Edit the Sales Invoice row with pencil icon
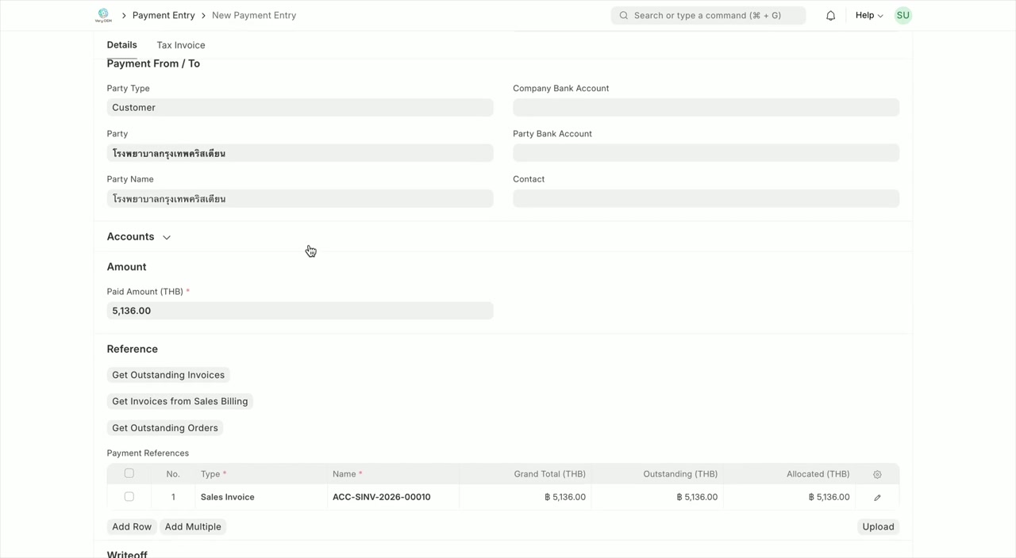The image size is (1016, 558). [x=876, y=497]
